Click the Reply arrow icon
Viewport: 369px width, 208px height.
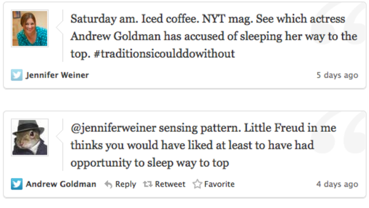pyautogui.click(x=108, y=184)
